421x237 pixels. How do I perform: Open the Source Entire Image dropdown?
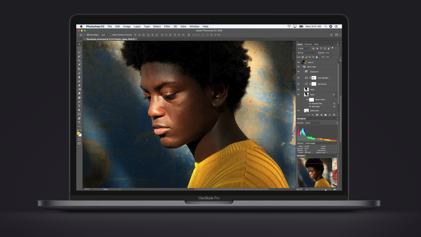(x=321, y=143)
